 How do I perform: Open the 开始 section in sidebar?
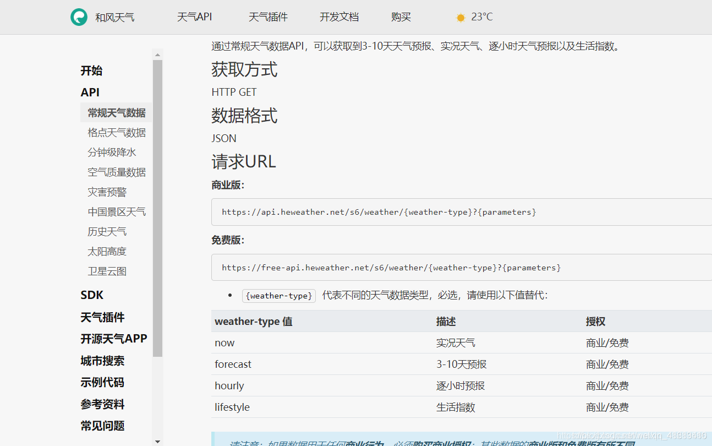click(91, 70)
